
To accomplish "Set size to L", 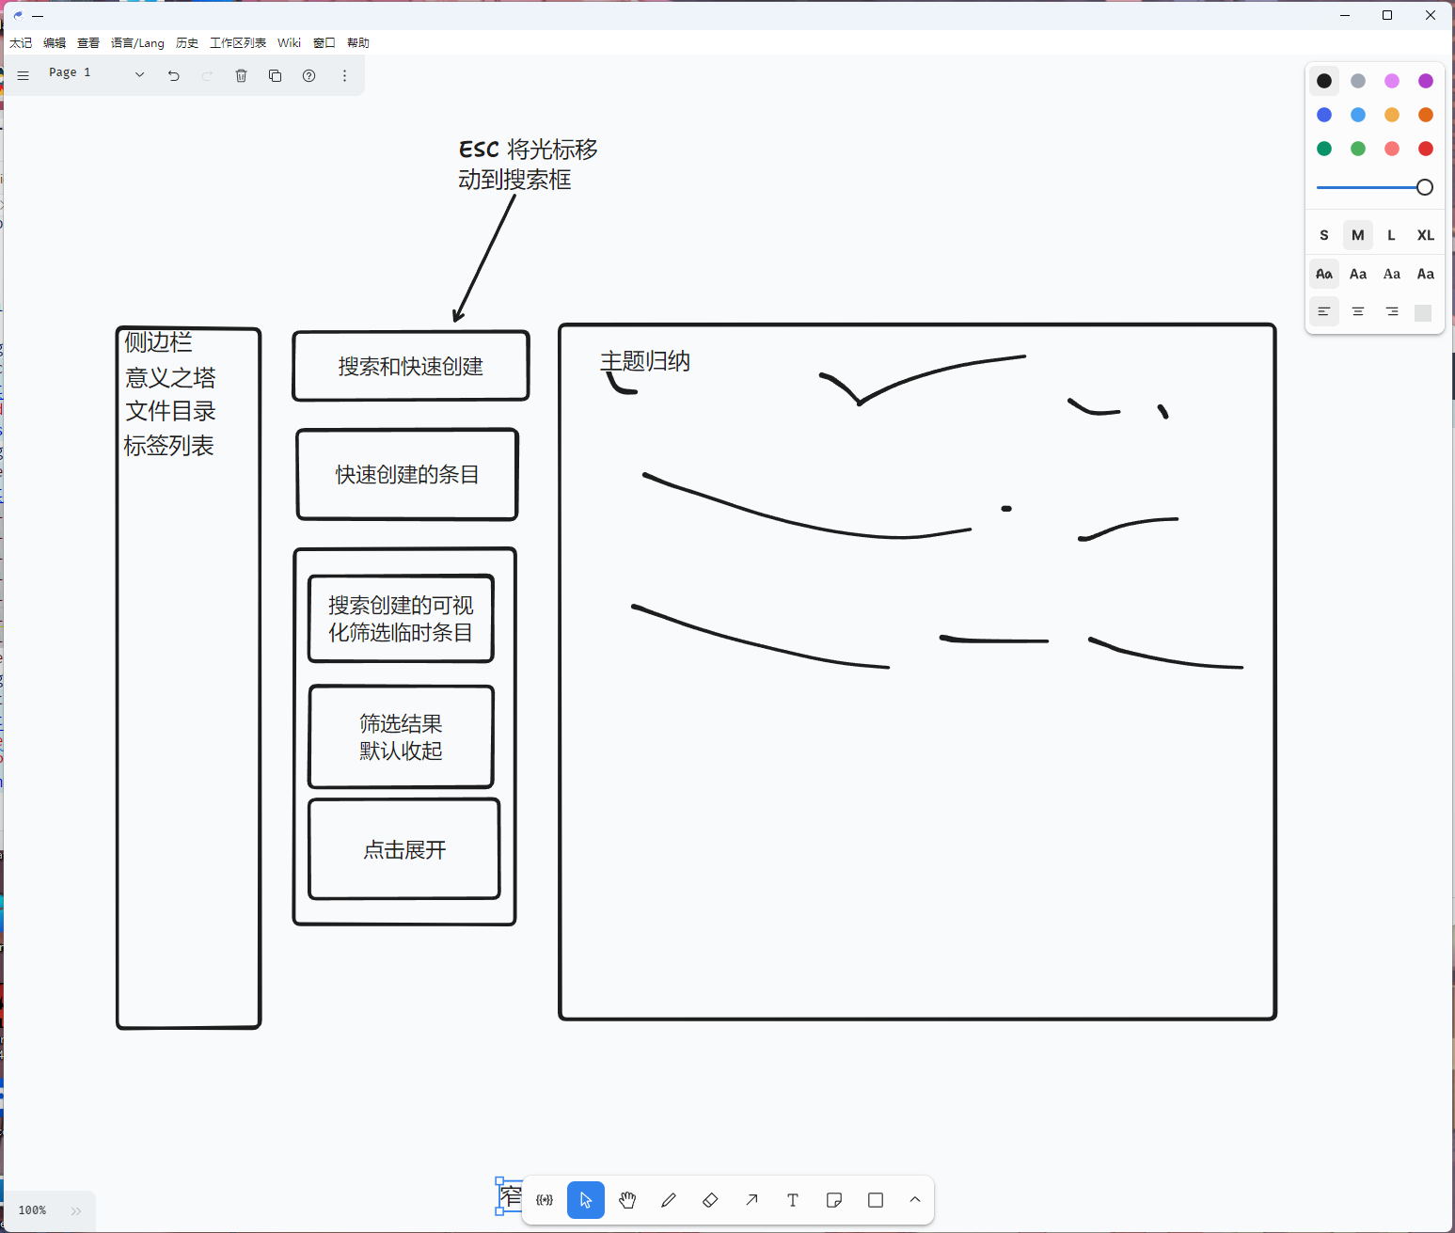I will (x=1392, y=235).
